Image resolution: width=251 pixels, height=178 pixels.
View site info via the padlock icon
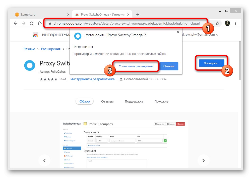pyautogui.click(x=50, y=23)
